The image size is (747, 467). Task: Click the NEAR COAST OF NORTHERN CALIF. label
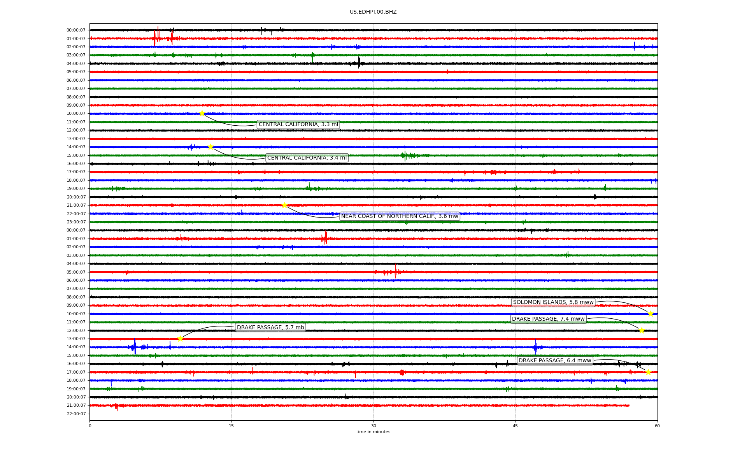(x=400, y=216)
